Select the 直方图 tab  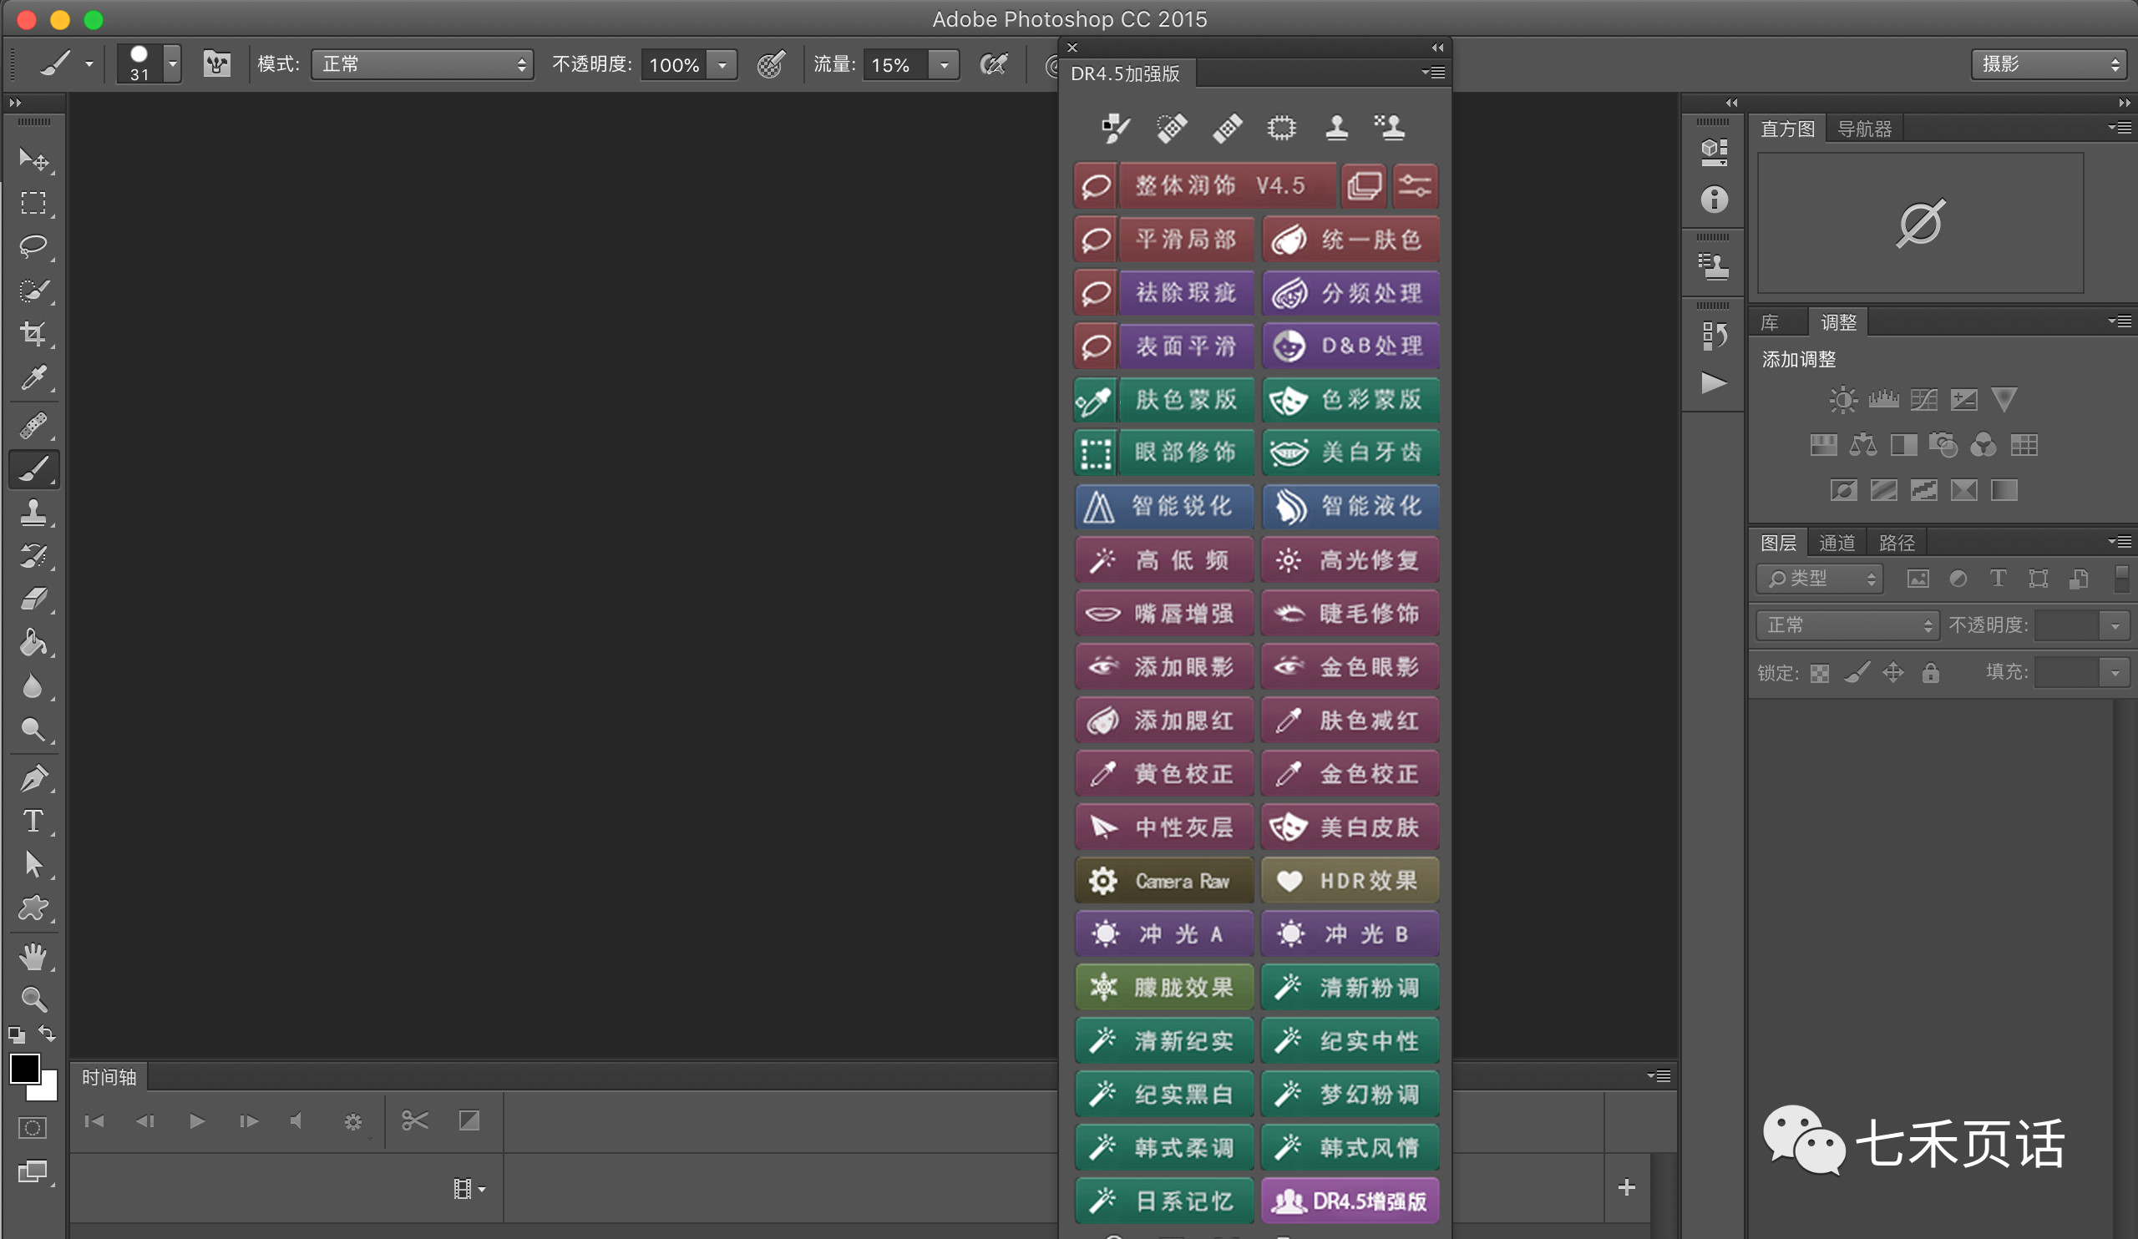click(1787, 129)
